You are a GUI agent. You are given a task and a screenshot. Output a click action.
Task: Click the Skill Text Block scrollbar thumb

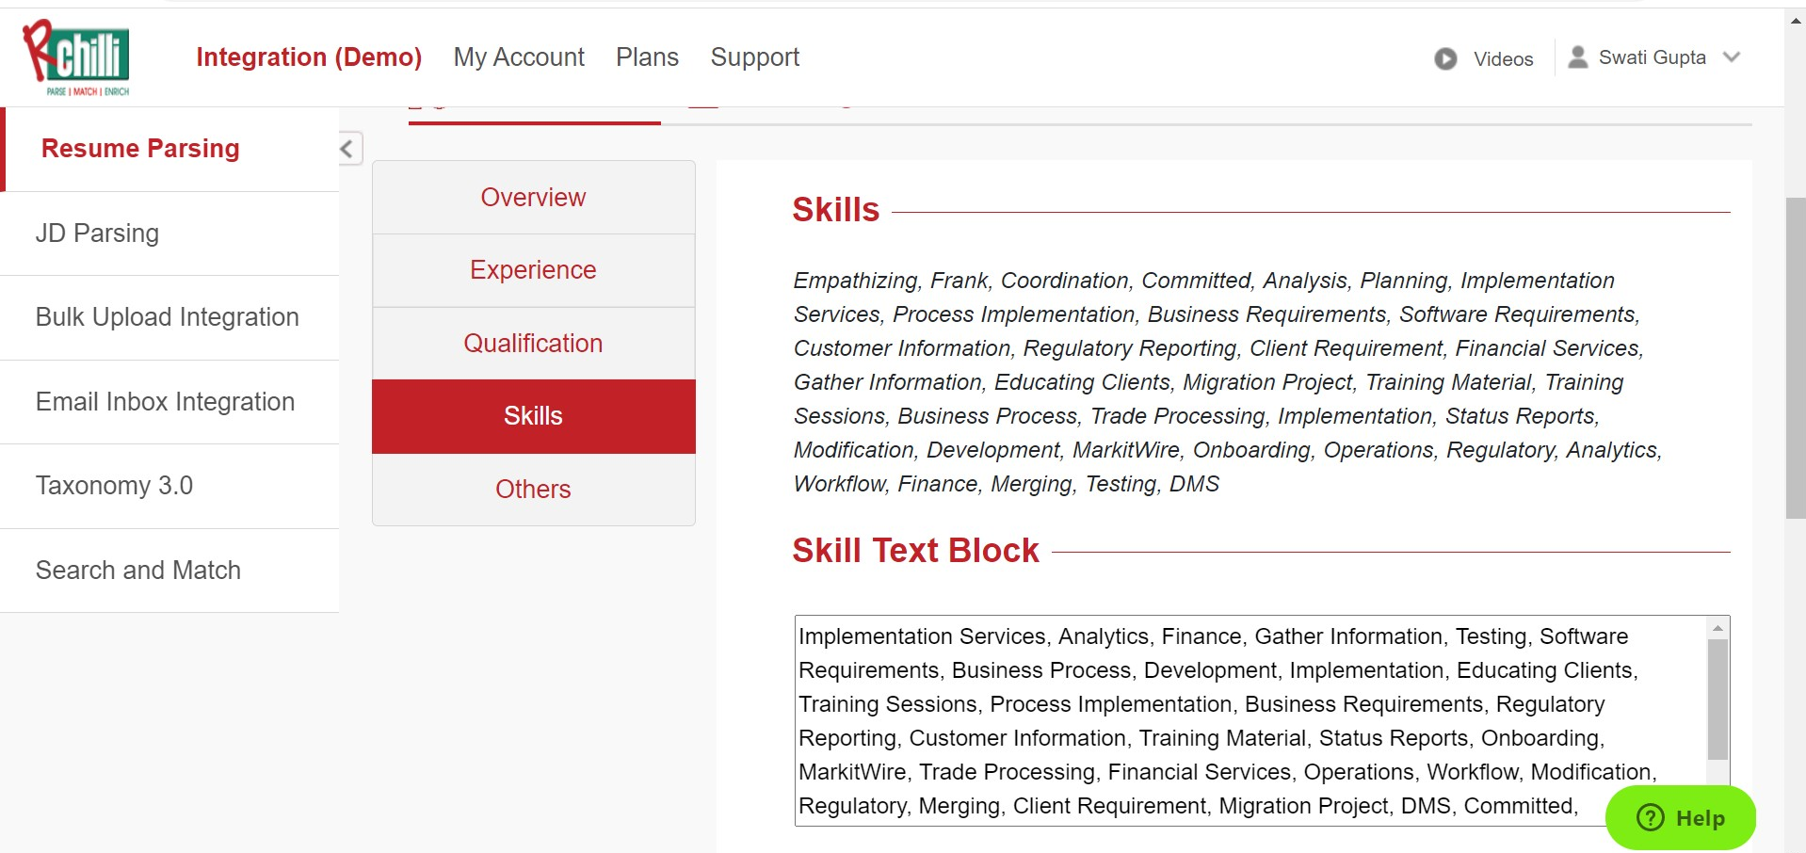[x=1717, y=699]
